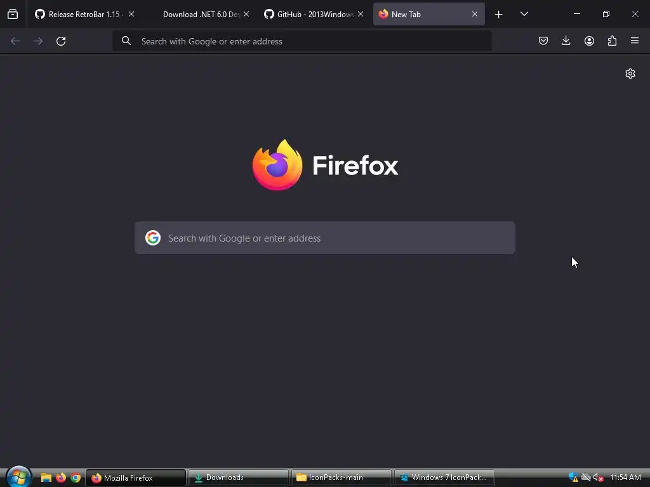Close the New Tab tab
The width and height of the screenshot is (650, 487).
tap(475, 14)
